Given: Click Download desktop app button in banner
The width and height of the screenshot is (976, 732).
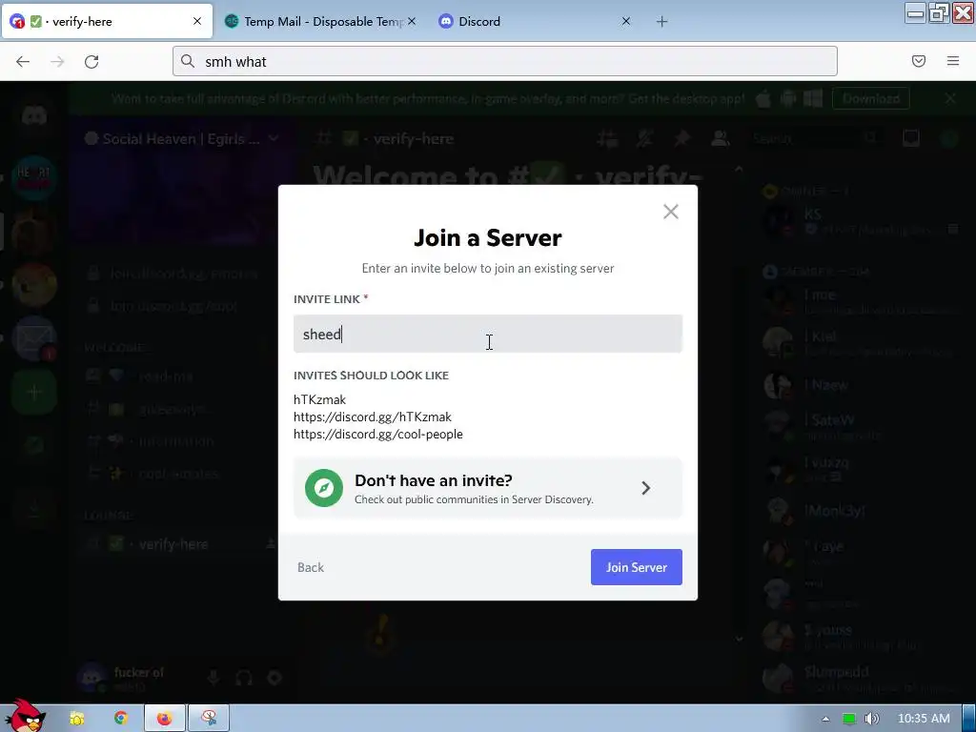Looking at the screenshot, I should coord(870,98).
